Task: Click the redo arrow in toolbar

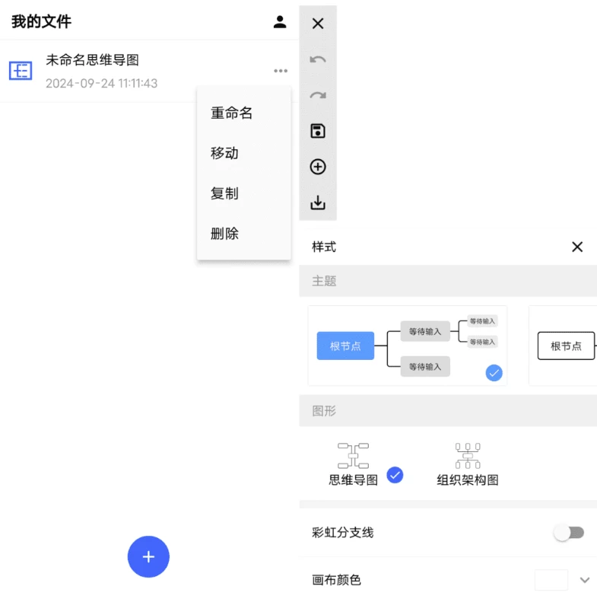Action: click(x=318, y=95)
